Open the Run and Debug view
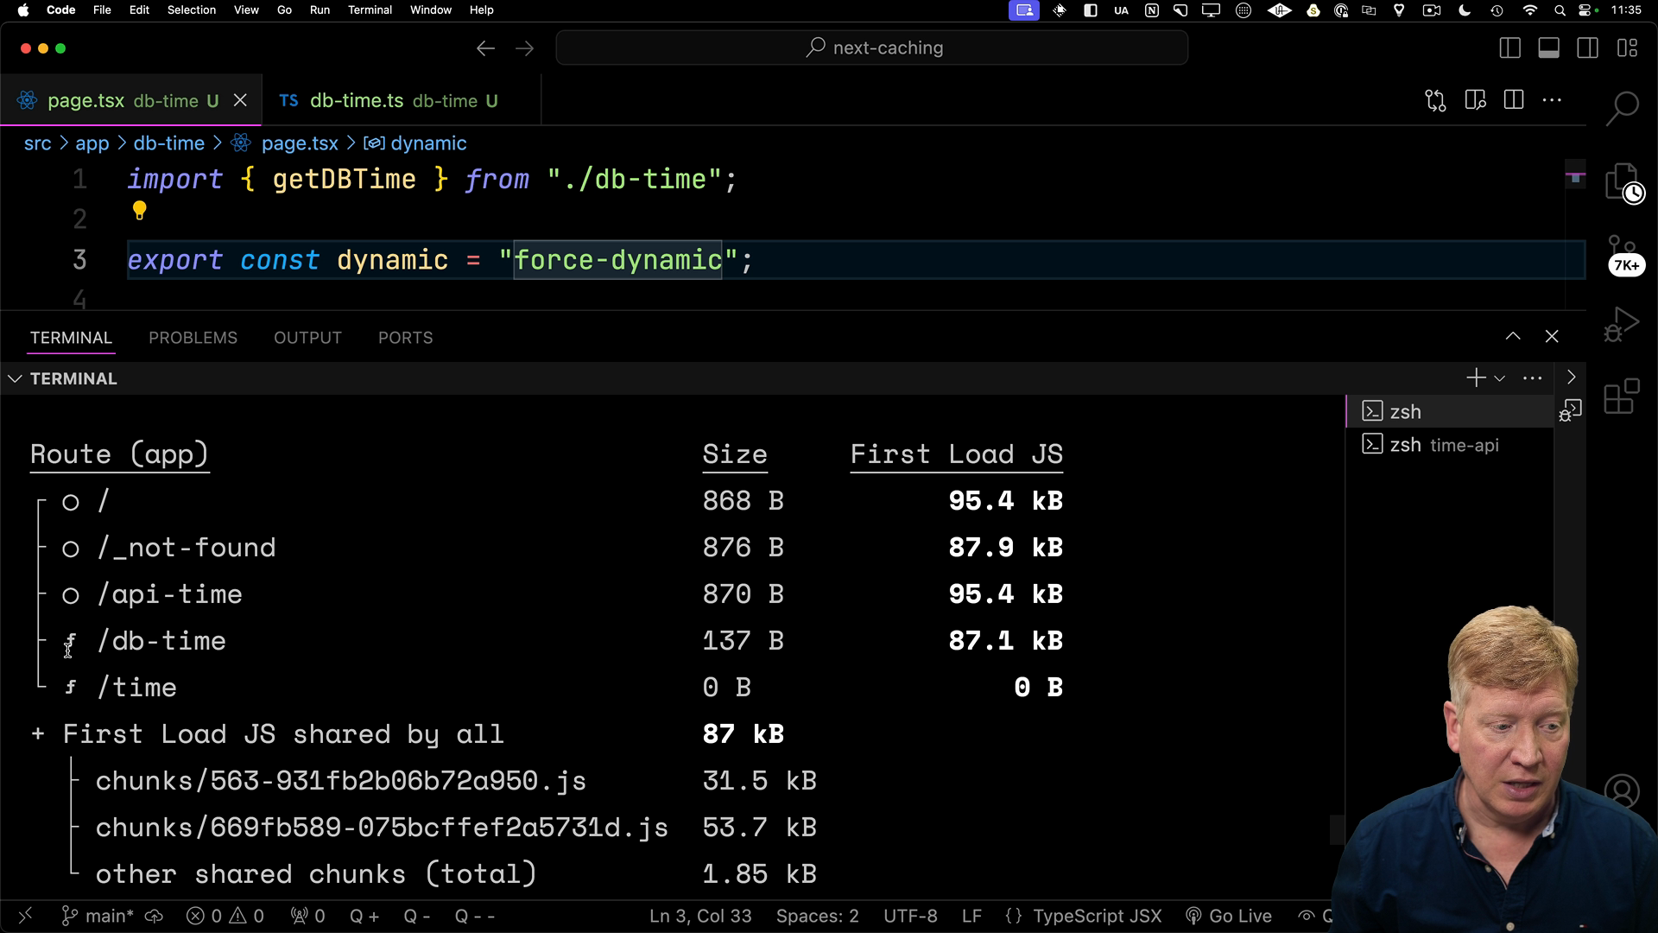 pos(1622,325)
